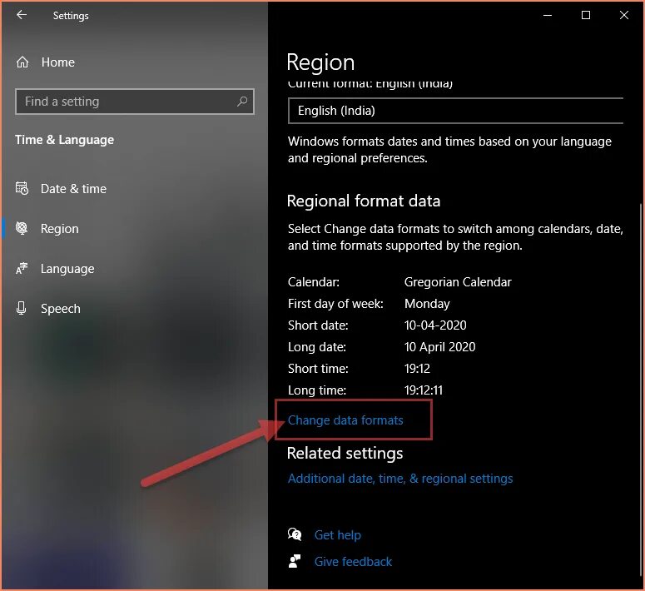The width and height of the screenshot is (645, 591).
Task: Maximize the Settings window
Action: (586, 15)
